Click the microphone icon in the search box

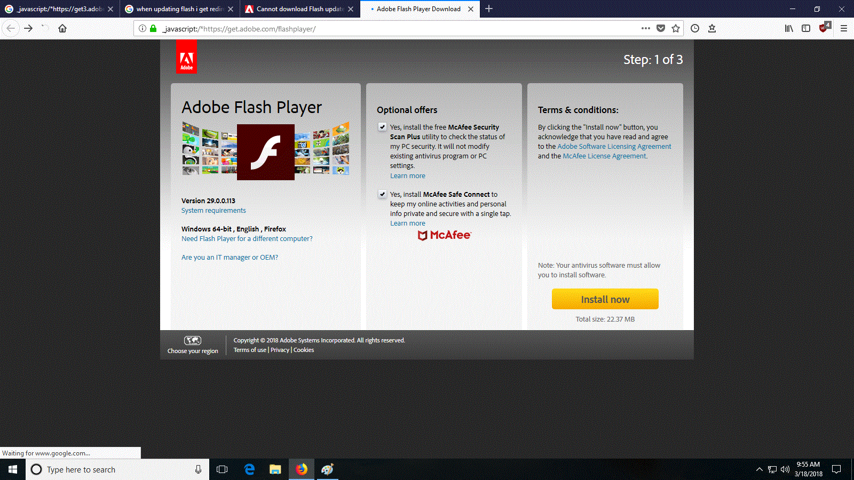tap(198, 469)
